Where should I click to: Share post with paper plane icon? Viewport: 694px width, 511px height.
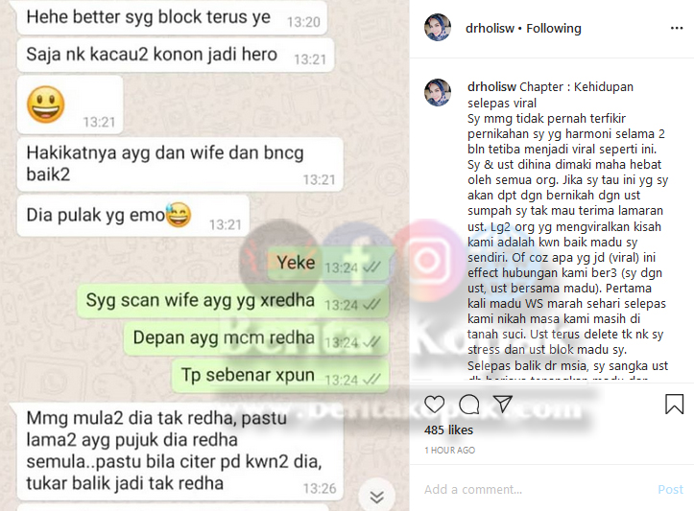503,404
